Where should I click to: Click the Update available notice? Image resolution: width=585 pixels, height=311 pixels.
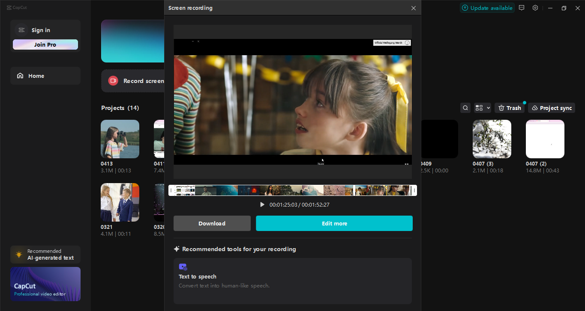tap(487, 8)
